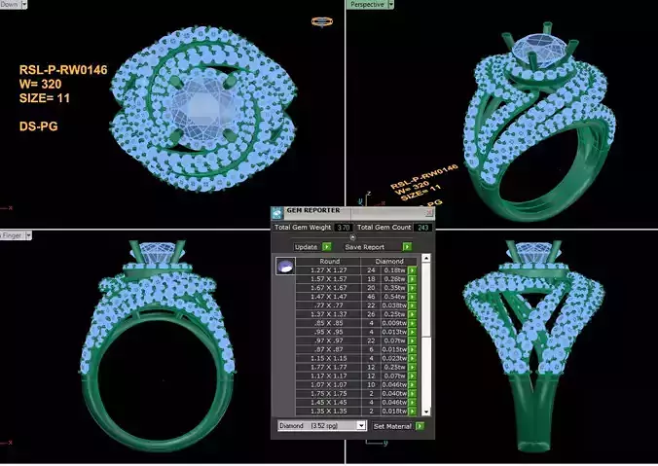The image size is (658, 466).
Task: Click green arrow for 1.07 X 1.07 row
Action: pos(412,384)
